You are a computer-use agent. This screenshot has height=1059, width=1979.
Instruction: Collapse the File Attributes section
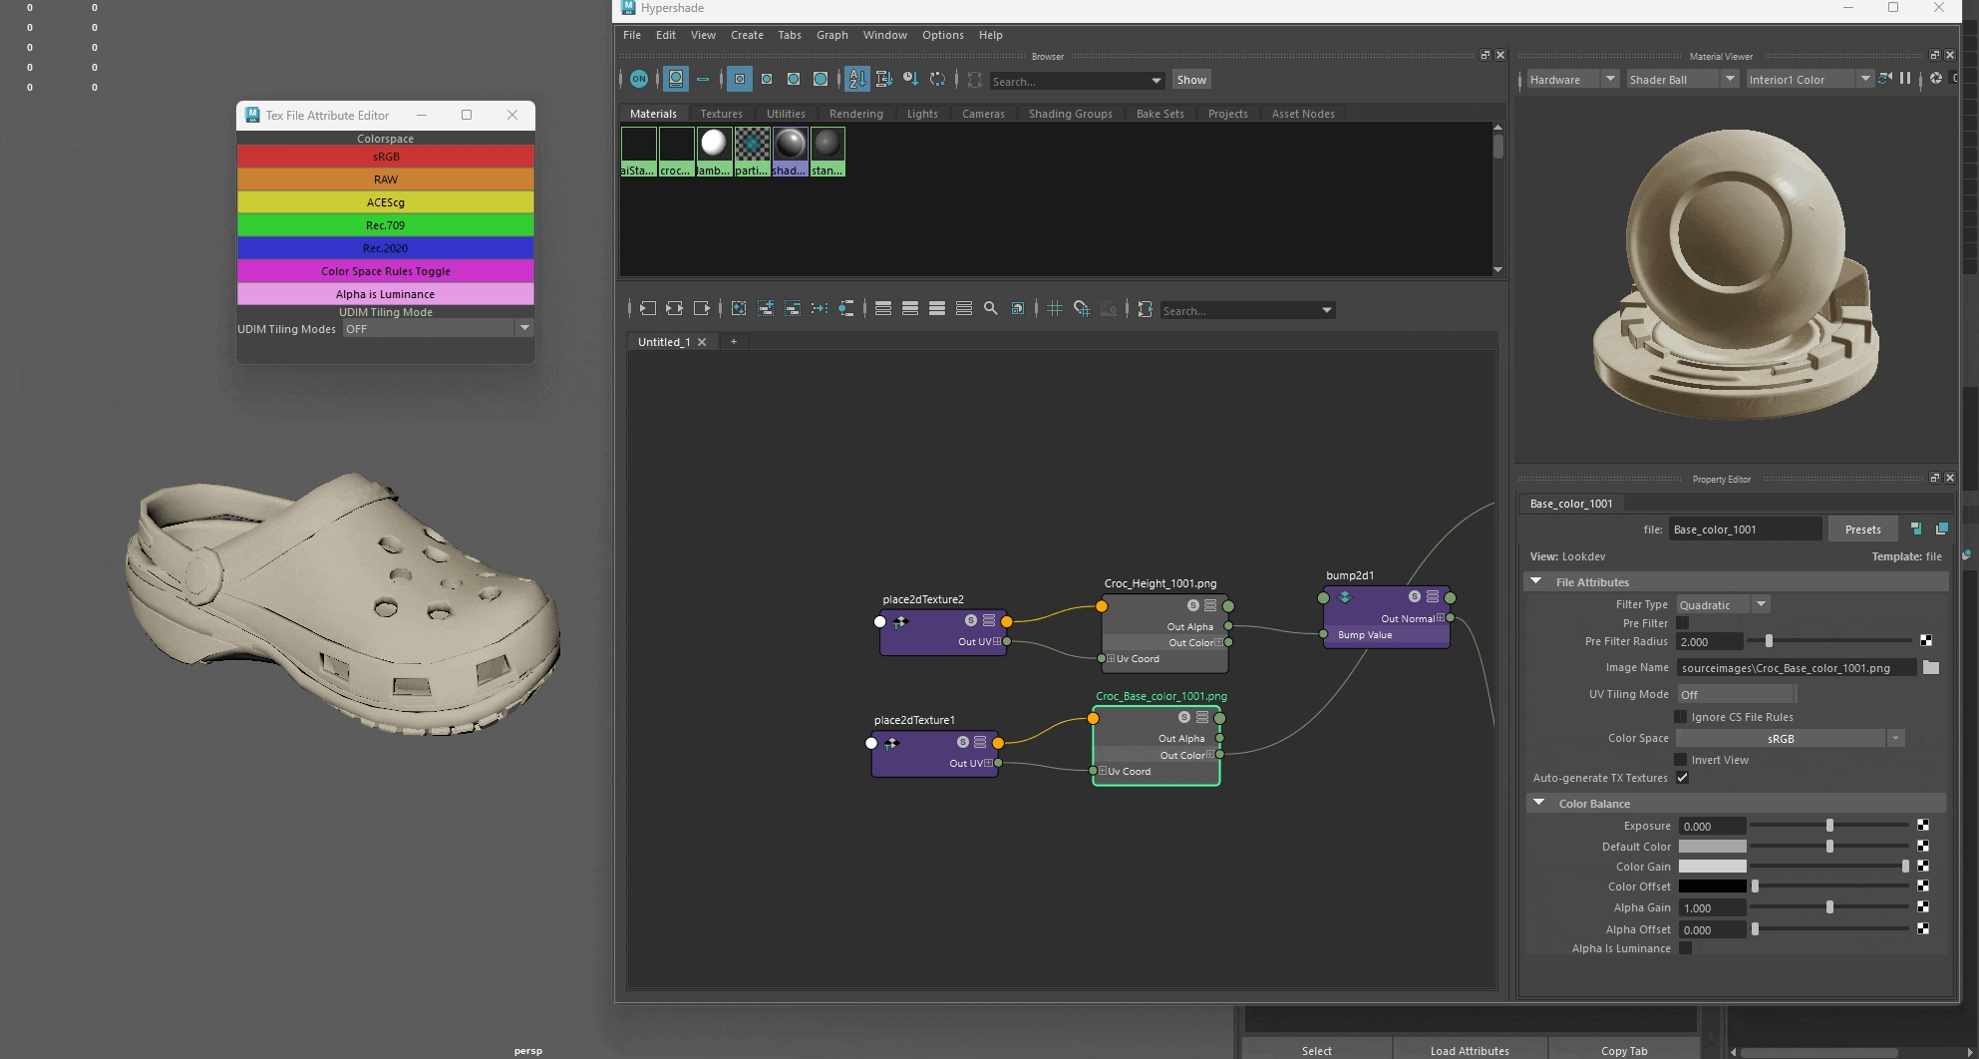(1536, 581)
